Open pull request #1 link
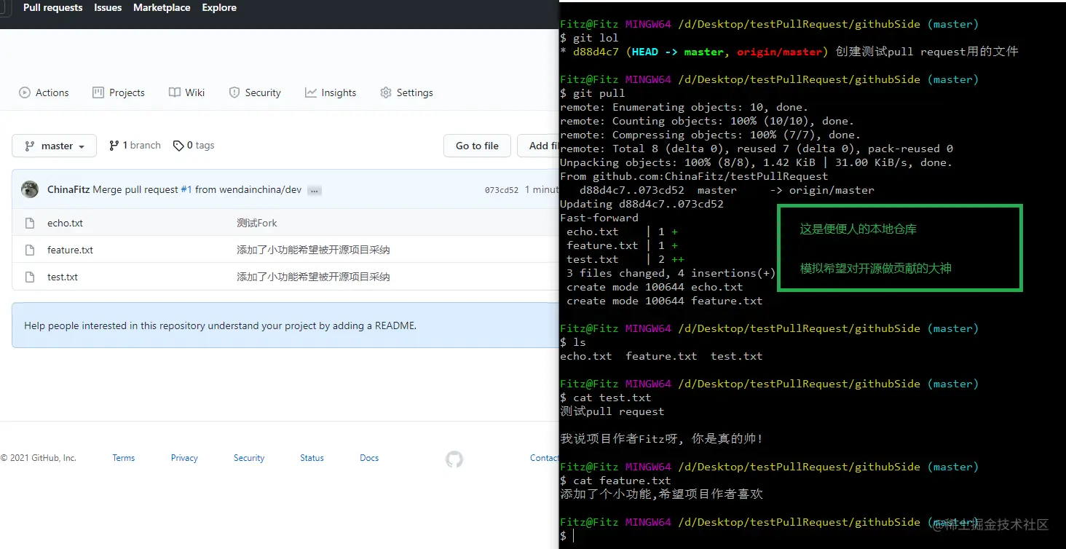The width and height of the screenshot is (1066, 549). pyautogui.click(x=186, y=189)
